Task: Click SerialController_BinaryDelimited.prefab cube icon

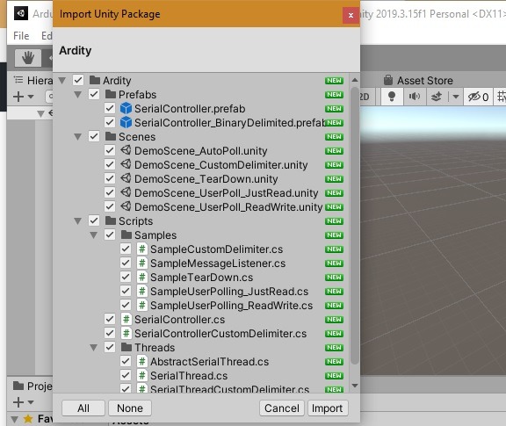Action: tap(126, 123)
